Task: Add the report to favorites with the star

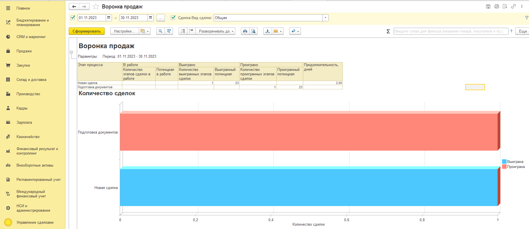Action: pyautogui.click(x=96, y=6)
